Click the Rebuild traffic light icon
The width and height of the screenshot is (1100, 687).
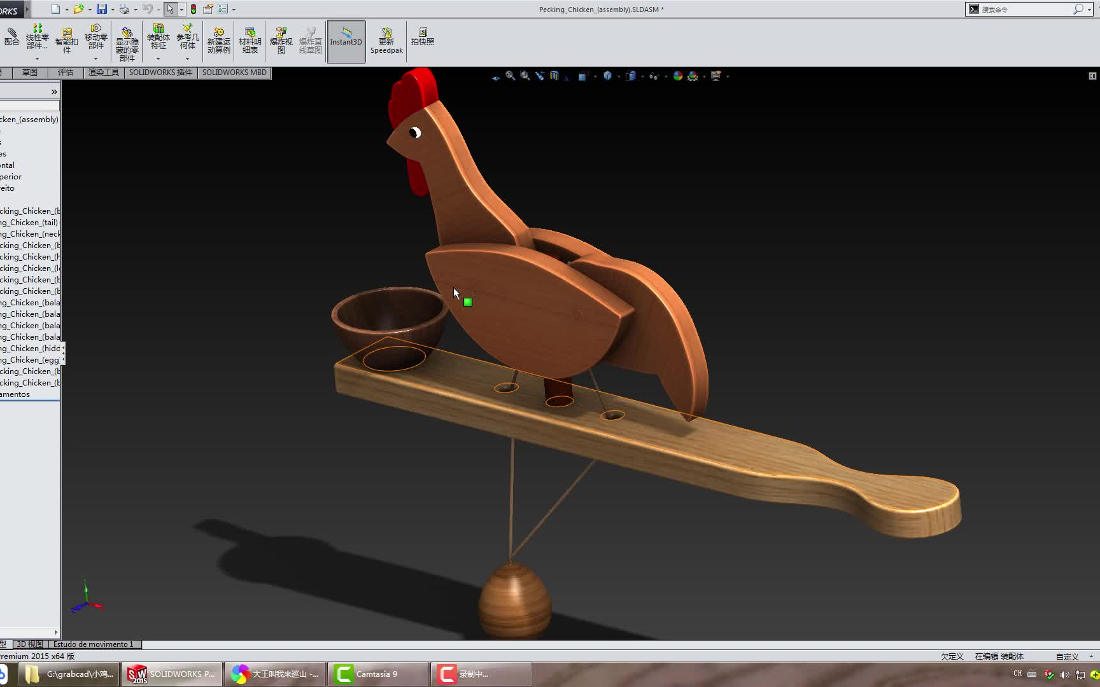[x=194, y=9]
